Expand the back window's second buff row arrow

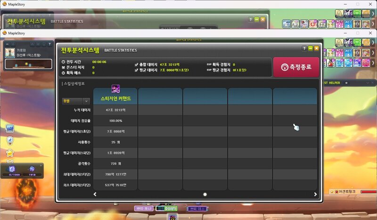tap(373, 24)
